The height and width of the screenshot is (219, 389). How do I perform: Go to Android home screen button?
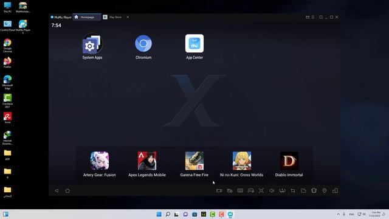pos(67,190)
